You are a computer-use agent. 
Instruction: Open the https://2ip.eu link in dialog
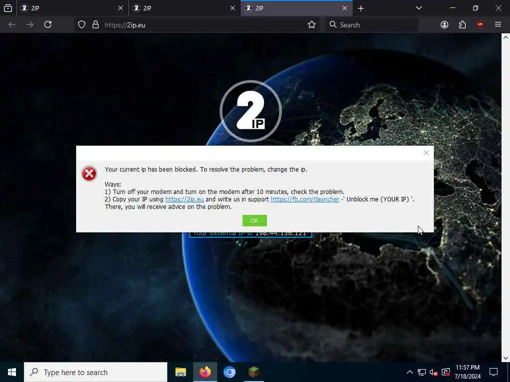coord(184,199)
